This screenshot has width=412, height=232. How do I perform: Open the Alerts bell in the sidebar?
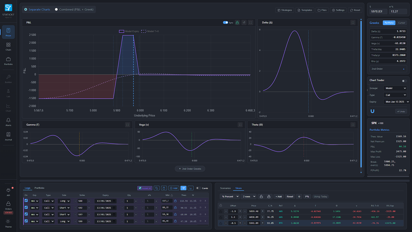pos(8,122)
